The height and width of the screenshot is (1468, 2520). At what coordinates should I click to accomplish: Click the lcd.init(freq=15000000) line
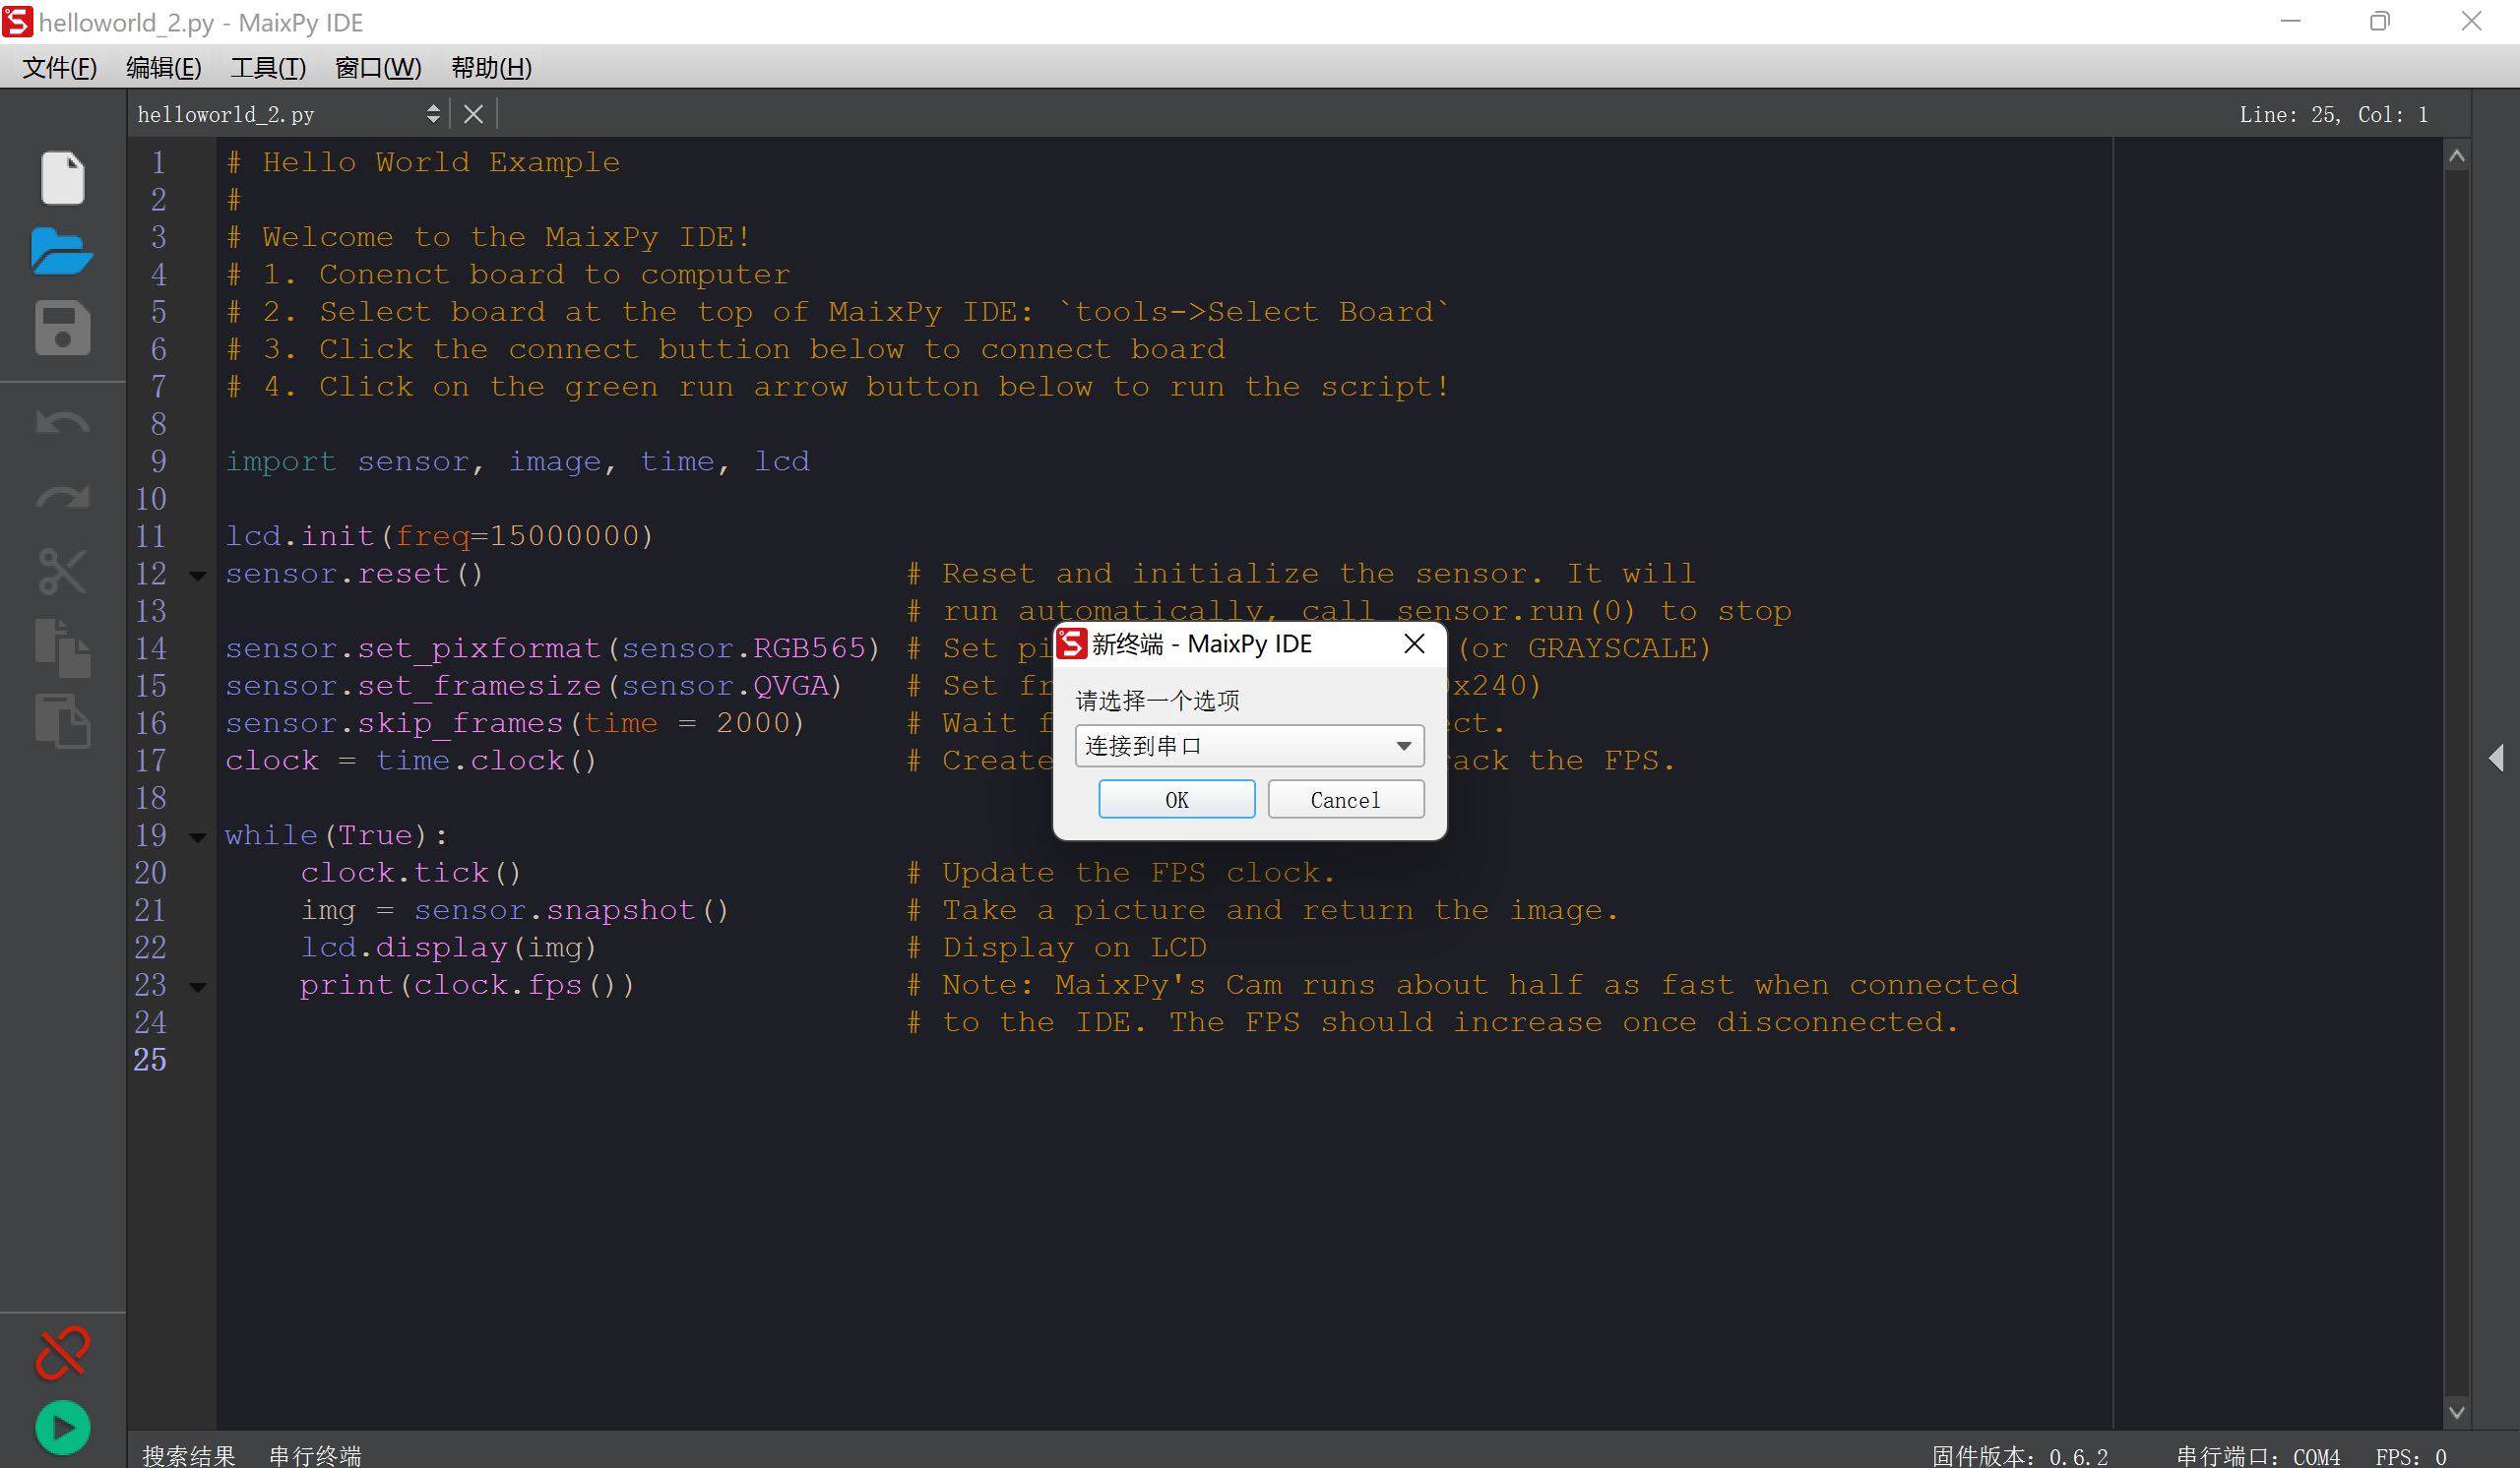click(439, 536)
